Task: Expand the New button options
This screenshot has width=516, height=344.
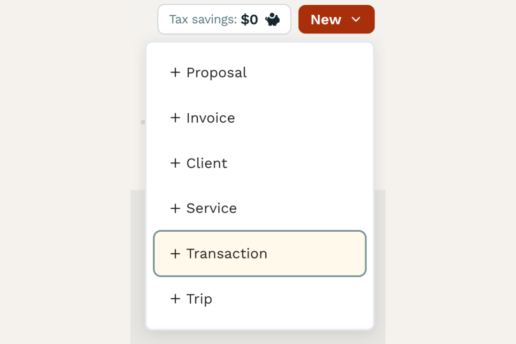Action: tap(336, 20)
